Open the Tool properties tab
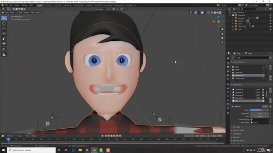Viewport: 273px width, 153px height. coord(228,58)
